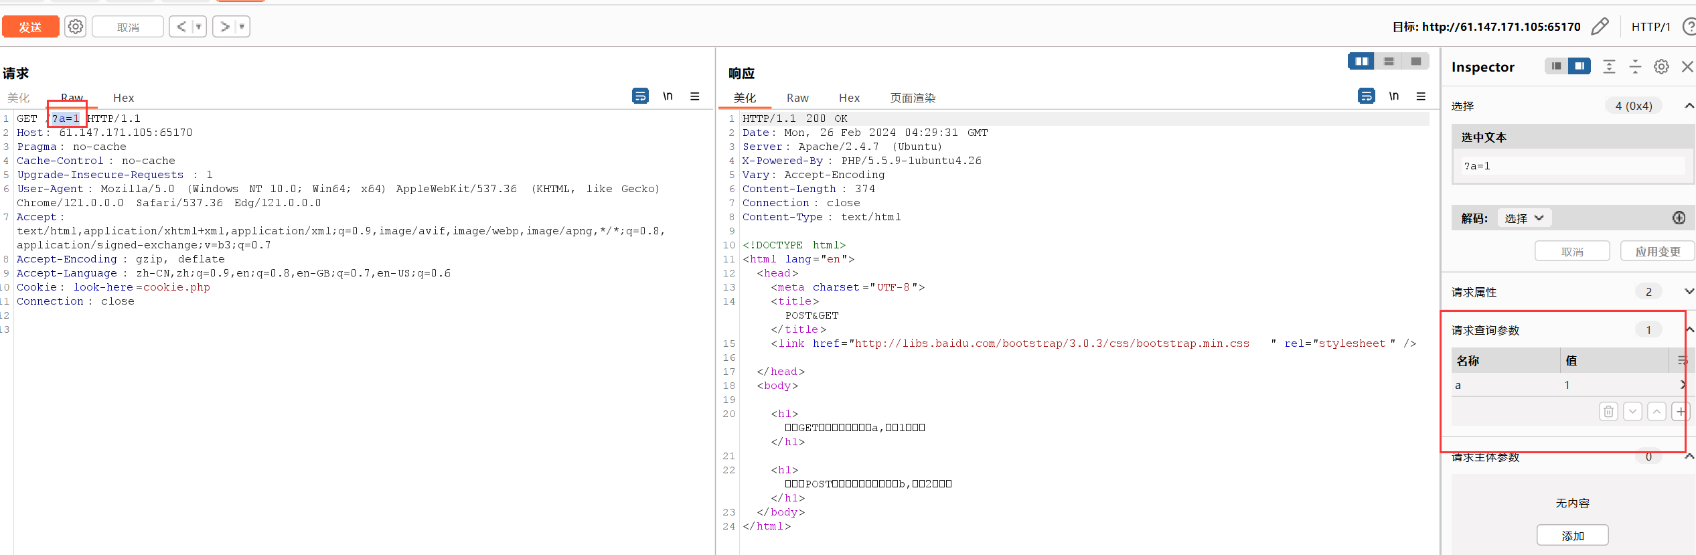Edit the target URL with the pencil icon
1696x555 pixels.
pos(1600,27)
